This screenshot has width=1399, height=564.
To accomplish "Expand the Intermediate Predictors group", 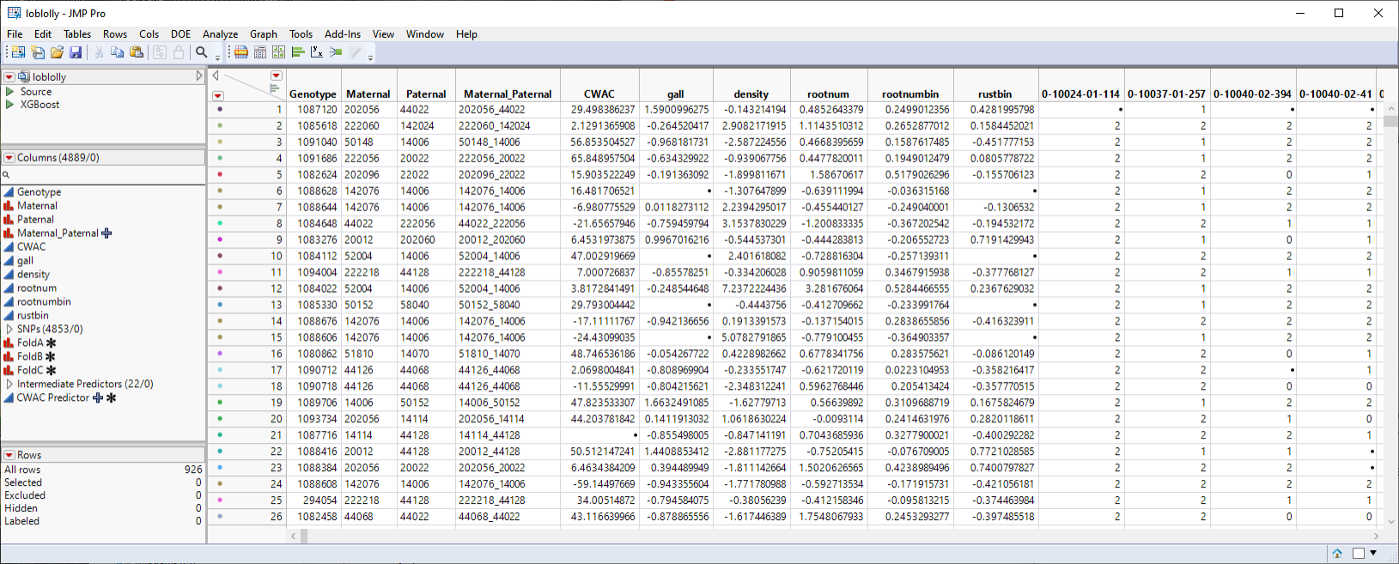I will tap(9, 384).
